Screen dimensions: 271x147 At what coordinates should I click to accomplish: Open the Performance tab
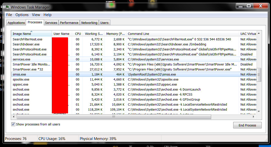[69, 23]
